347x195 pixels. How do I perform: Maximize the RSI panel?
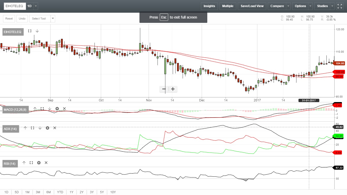coord(31,163)
